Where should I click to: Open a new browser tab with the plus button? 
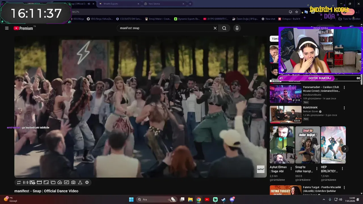coord(190,4)
